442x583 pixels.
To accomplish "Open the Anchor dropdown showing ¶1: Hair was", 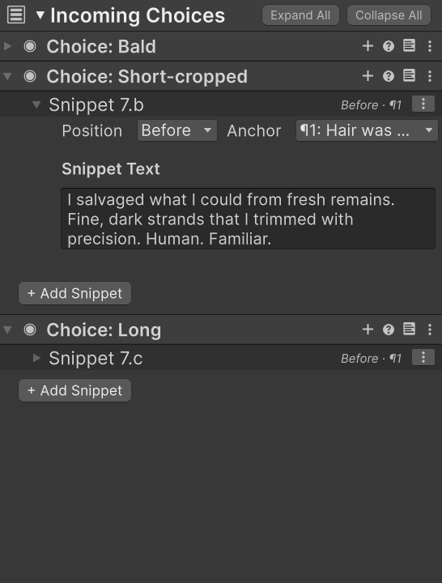I will [x=367, y=130].
